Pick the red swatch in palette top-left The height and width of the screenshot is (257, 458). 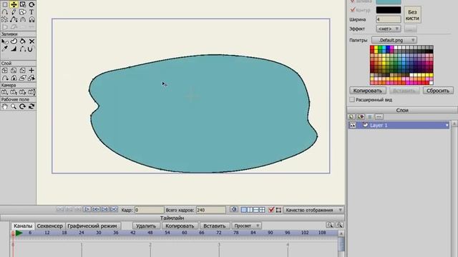(372, 48)
